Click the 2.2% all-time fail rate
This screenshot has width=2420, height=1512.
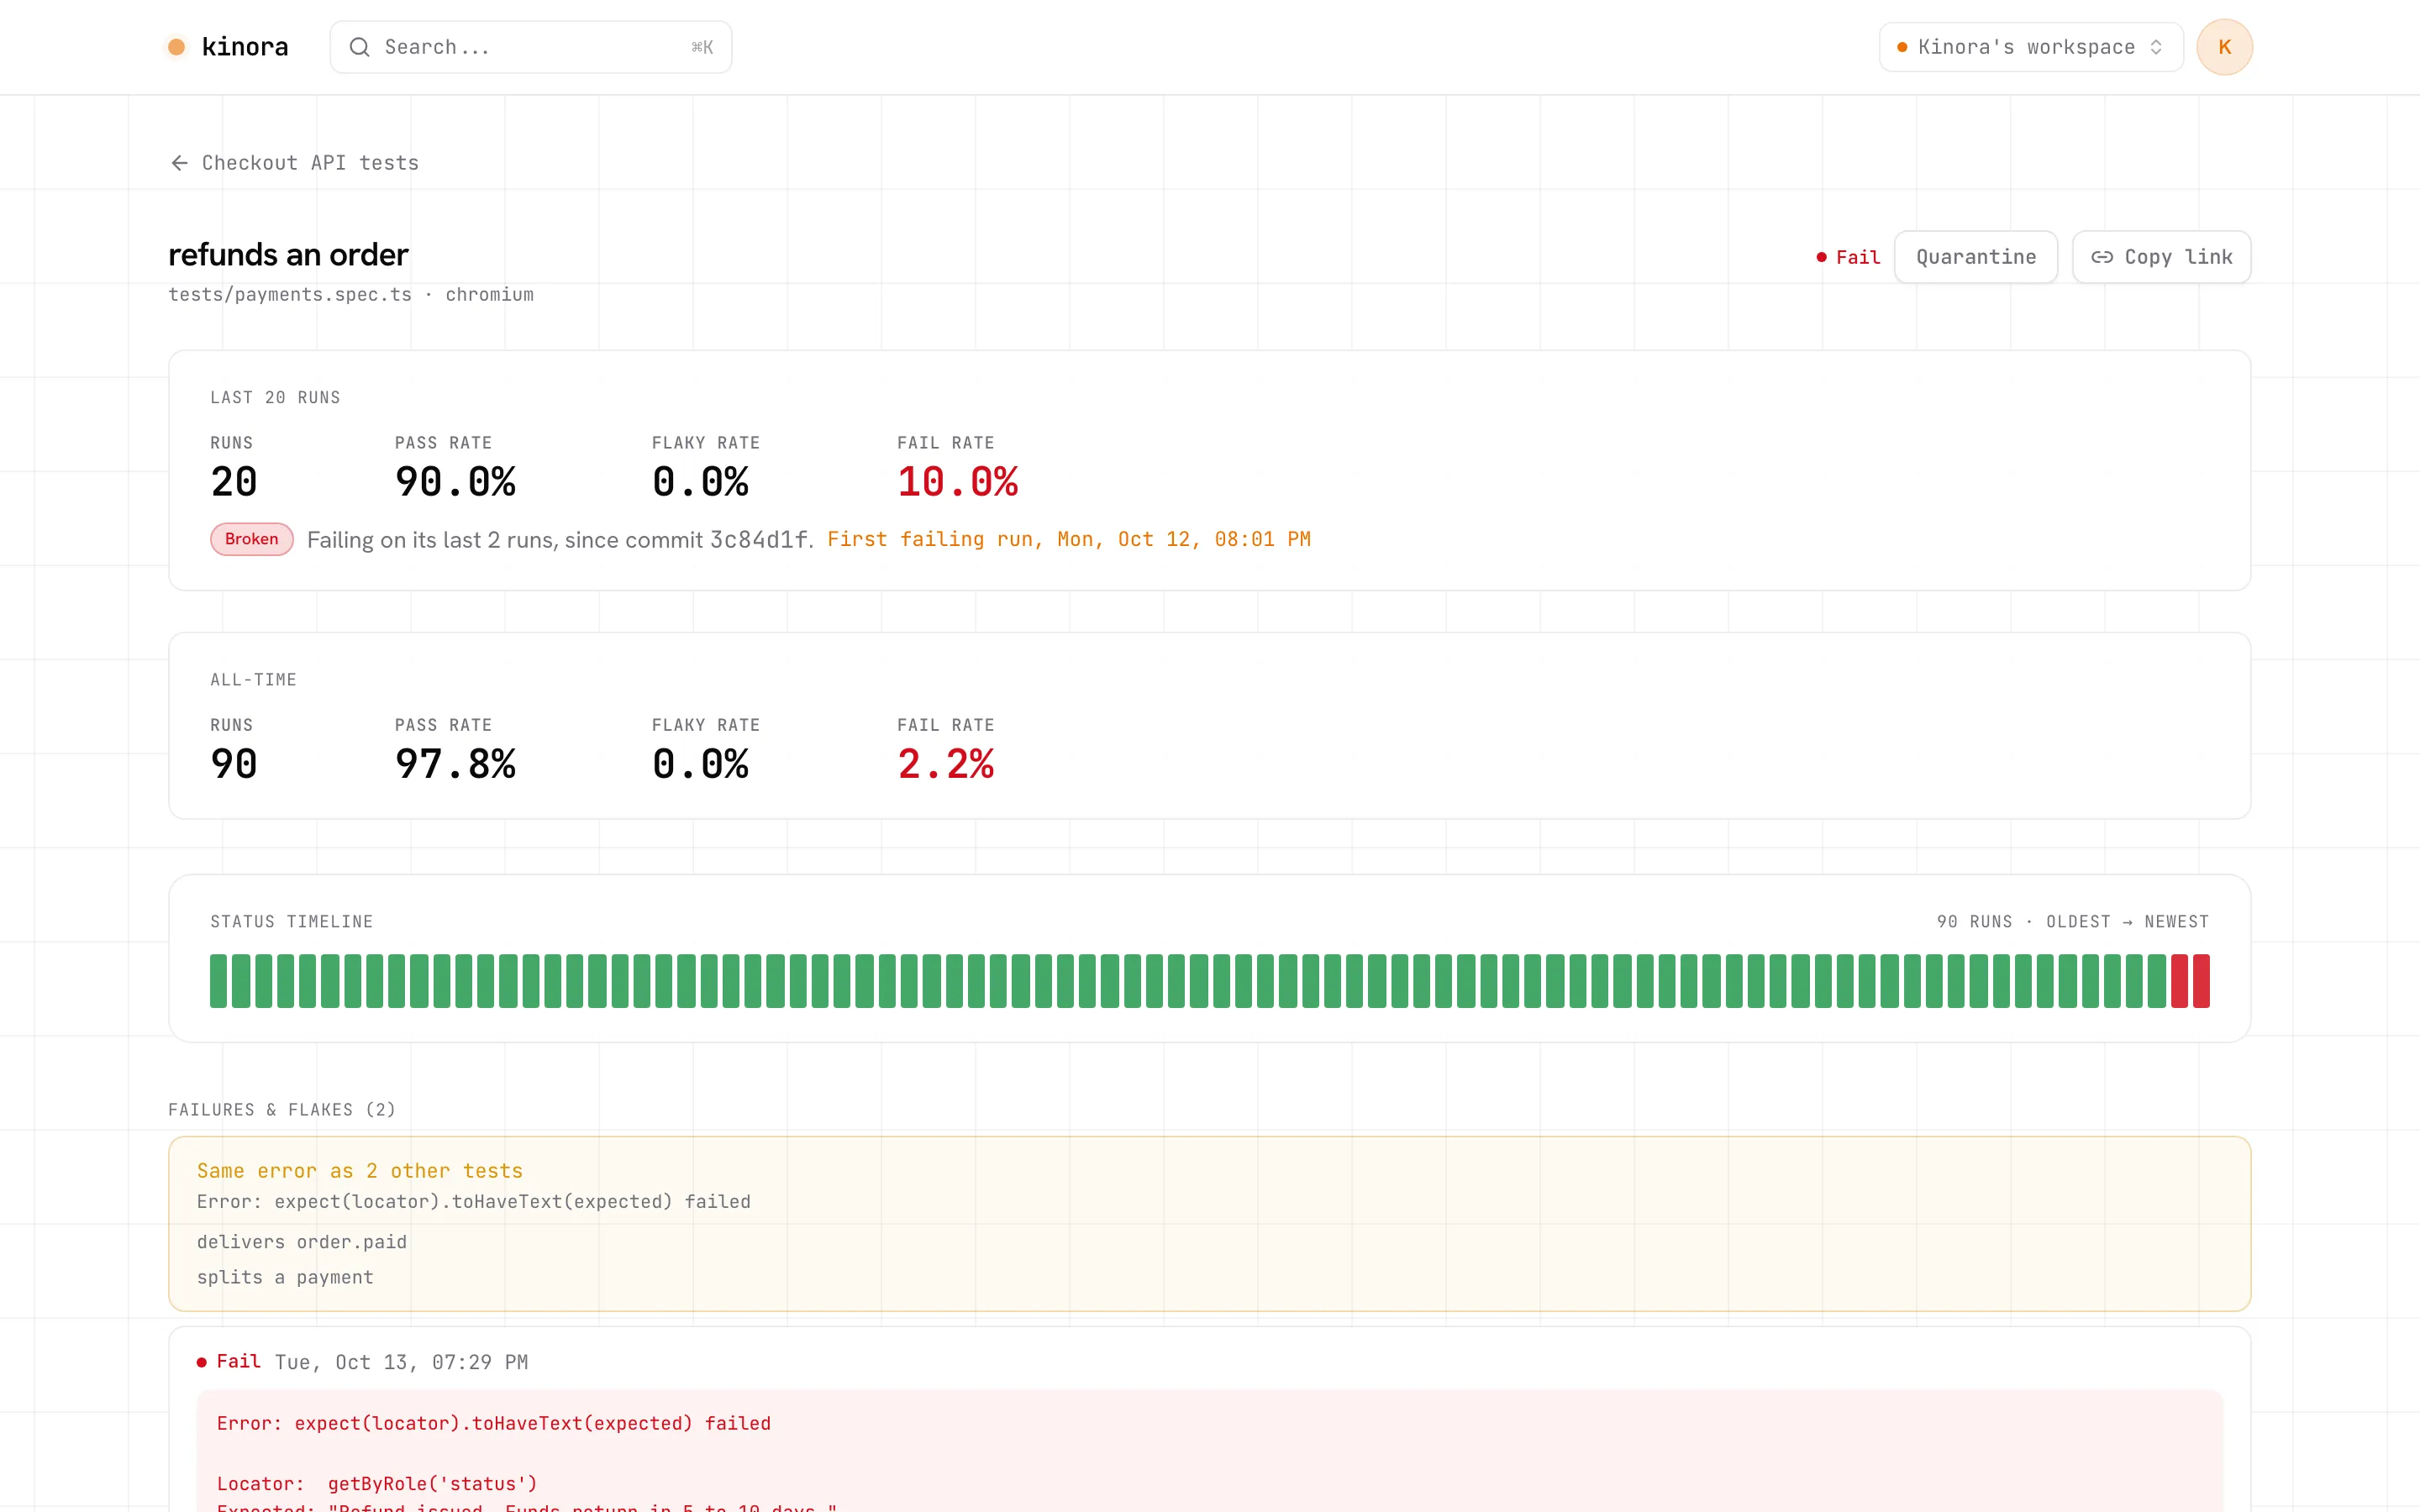(x=945, y=764)
